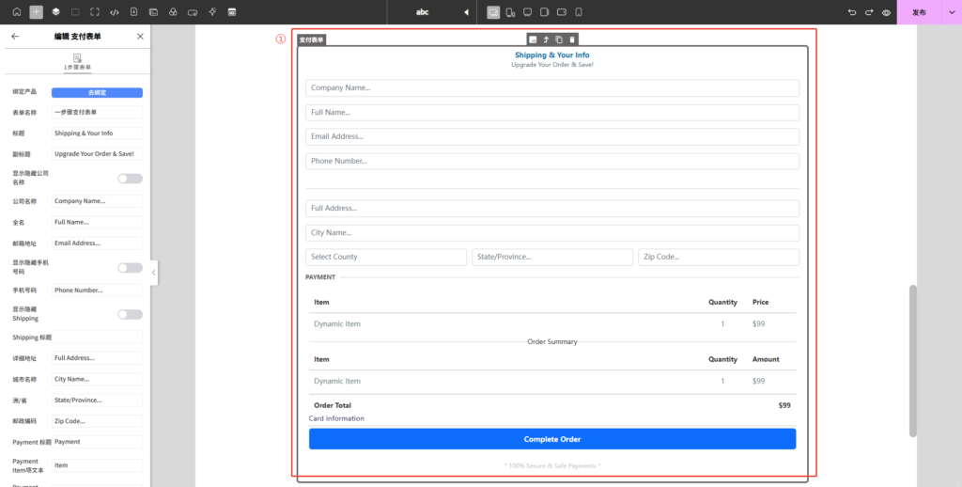Toggle show/hide company name switch
Screen dimensions: 962x487
pos(130,179)
